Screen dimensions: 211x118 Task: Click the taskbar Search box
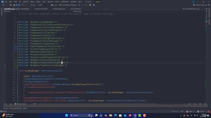click(81, 115)
